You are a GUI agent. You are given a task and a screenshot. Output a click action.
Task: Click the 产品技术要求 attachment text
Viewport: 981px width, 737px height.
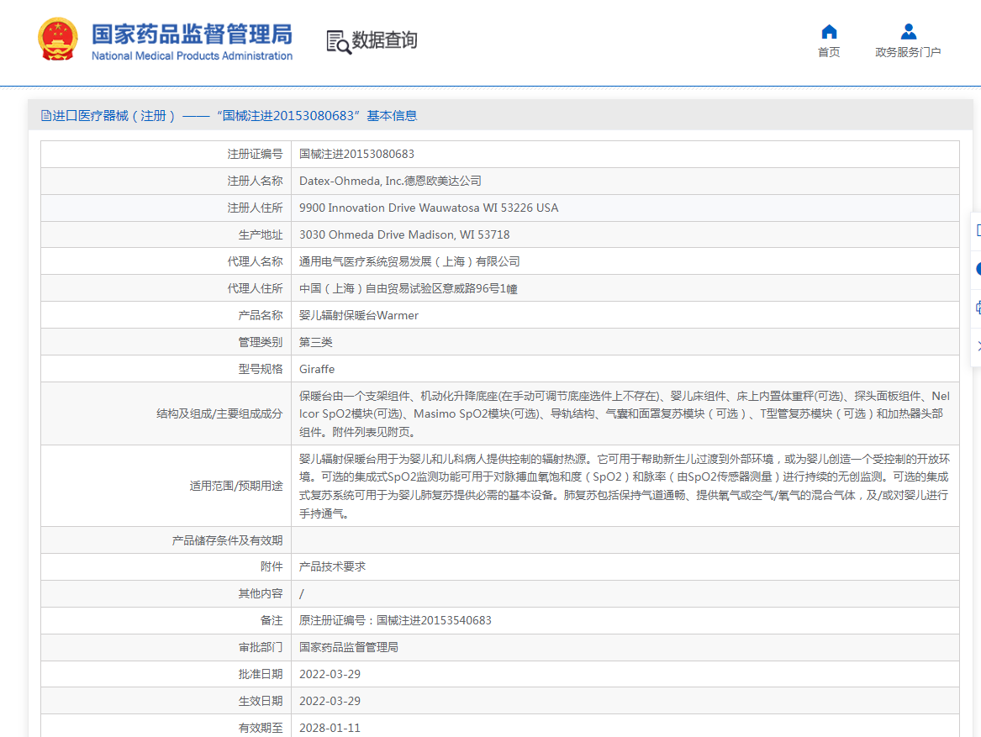coord(332,567)
